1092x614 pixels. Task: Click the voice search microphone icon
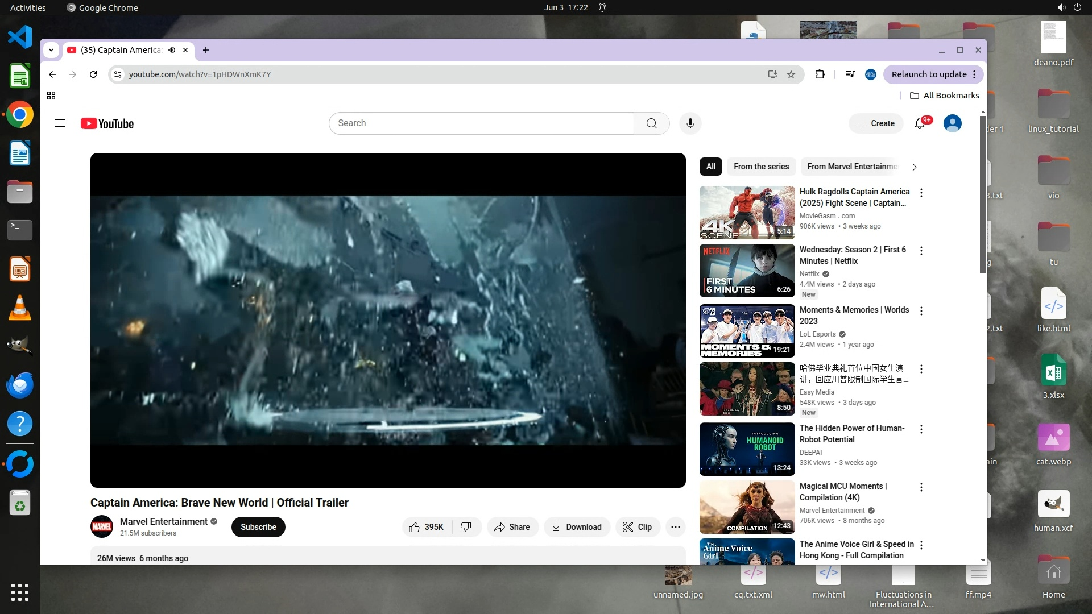tap(690, 123)
